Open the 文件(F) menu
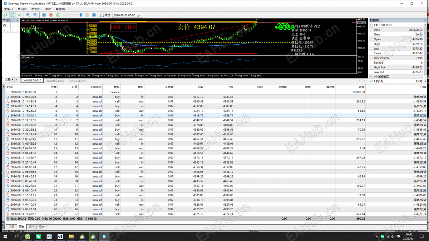 point(8,9)
